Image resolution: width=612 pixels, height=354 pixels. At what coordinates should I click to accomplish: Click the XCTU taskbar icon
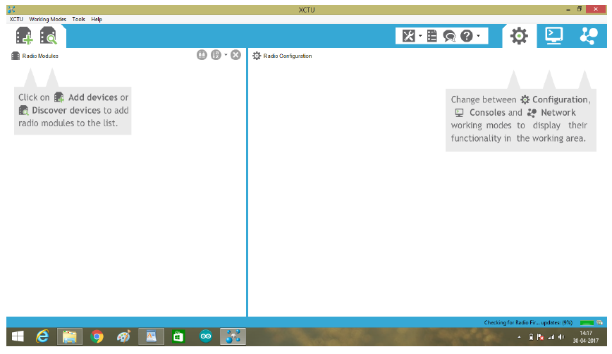[233, 336]
